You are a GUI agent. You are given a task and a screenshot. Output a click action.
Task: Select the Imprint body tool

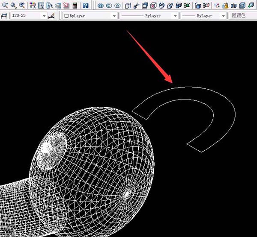tap(217, 6)
